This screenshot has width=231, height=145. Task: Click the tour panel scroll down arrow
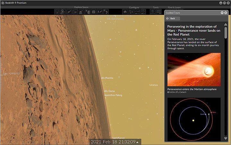pyautogui.click(x=226, y=138)
